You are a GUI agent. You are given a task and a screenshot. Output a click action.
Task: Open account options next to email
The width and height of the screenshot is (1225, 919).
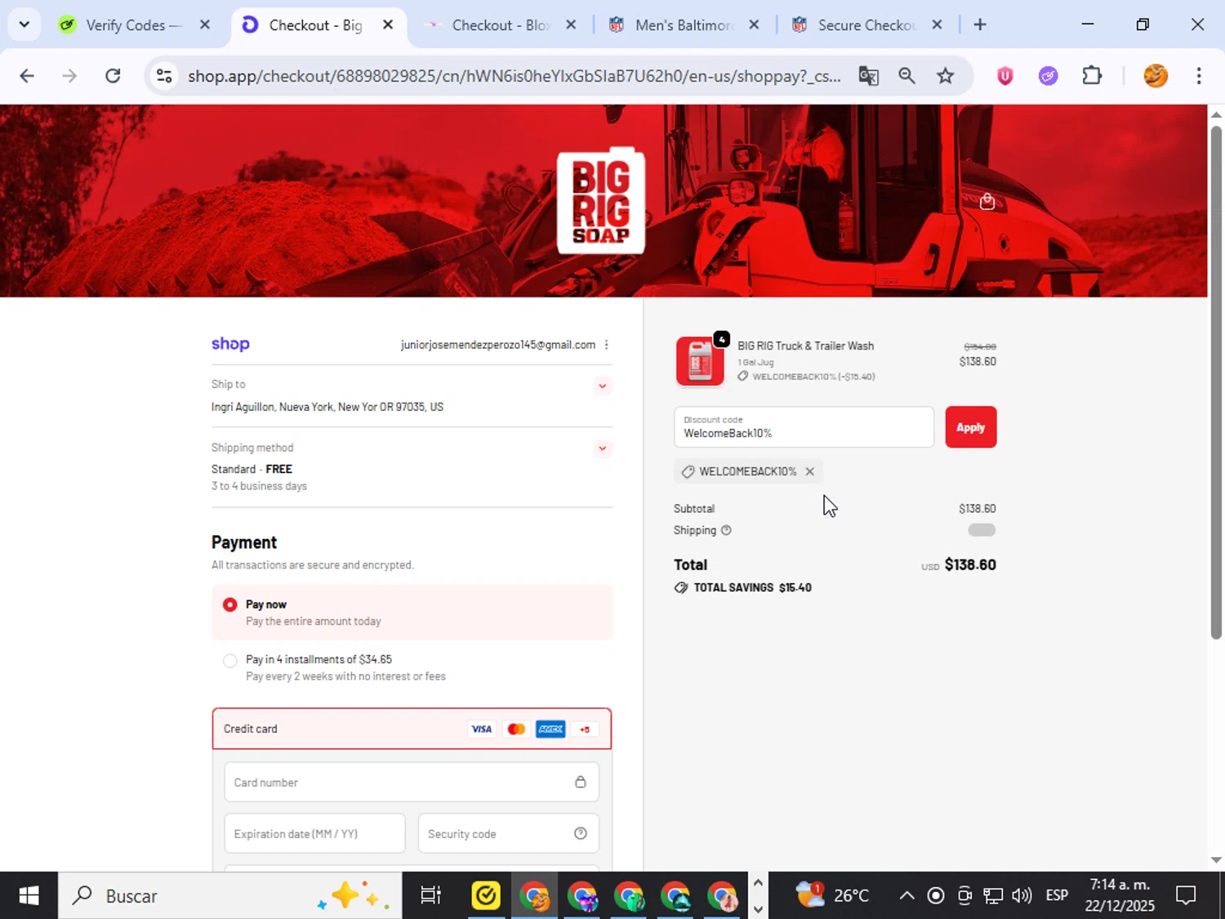pyautogui.click(x=606, y=345)
